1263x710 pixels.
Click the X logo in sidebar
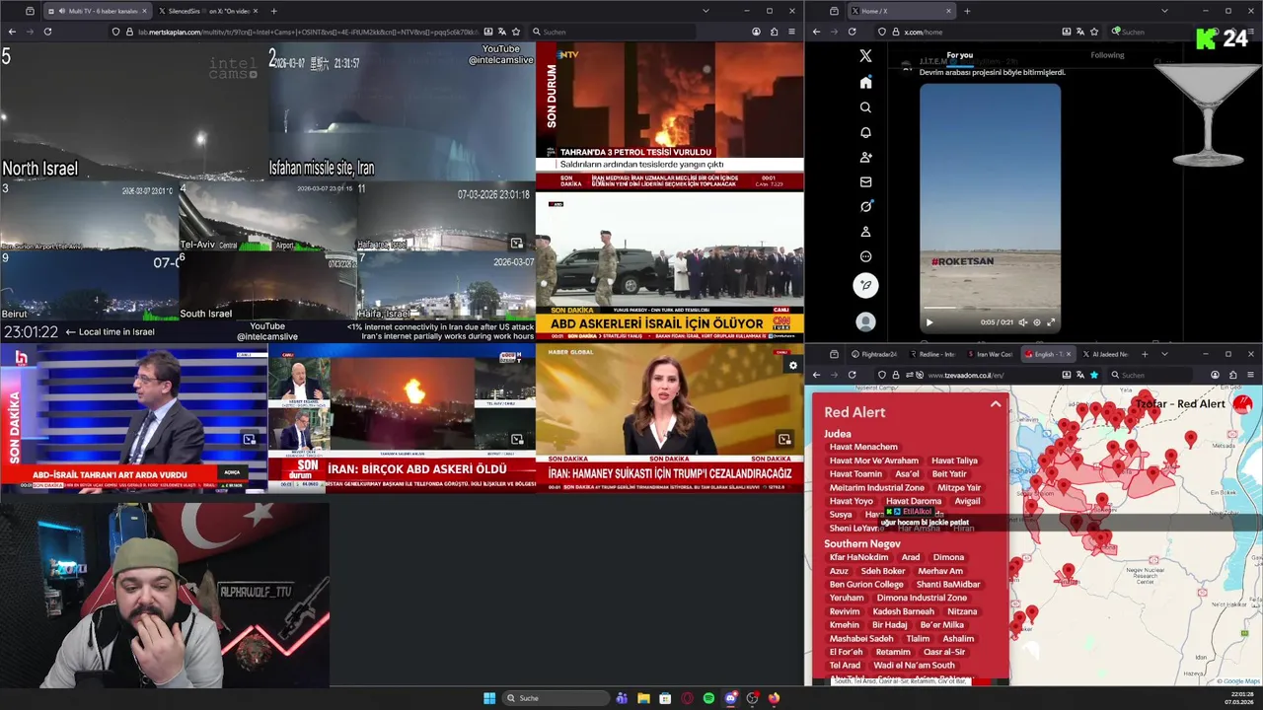[x=865, y=56]
